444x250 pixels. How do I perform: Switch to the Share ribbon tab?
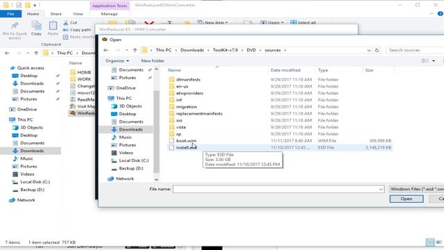(55, 14)
